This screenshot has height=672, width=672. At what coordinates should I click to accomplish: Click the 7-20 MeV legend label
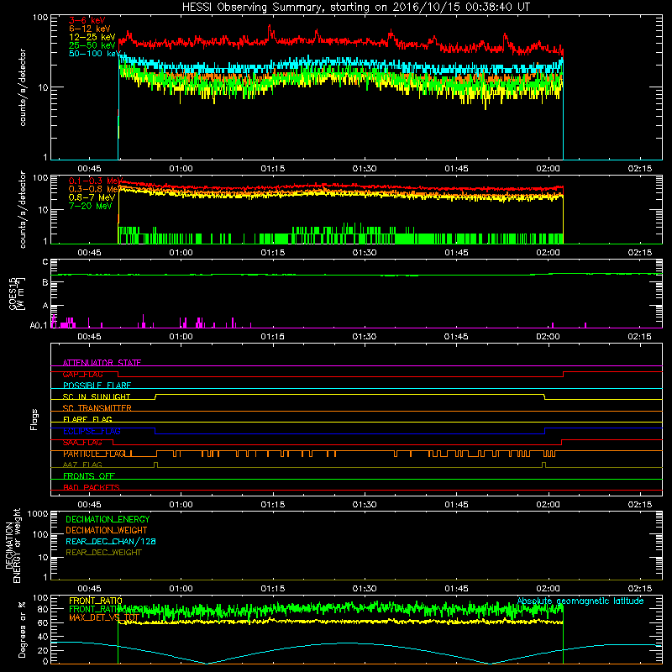click(x=90, y=206)
